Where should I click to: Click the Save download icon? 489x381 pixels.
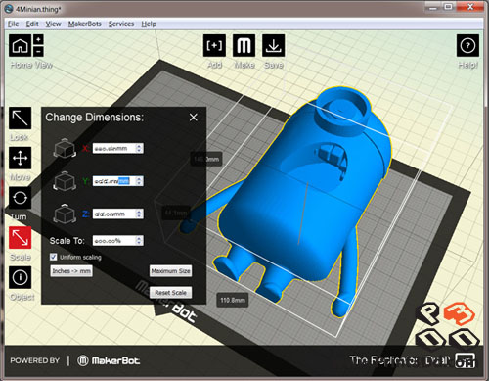[x=273, y=45]
